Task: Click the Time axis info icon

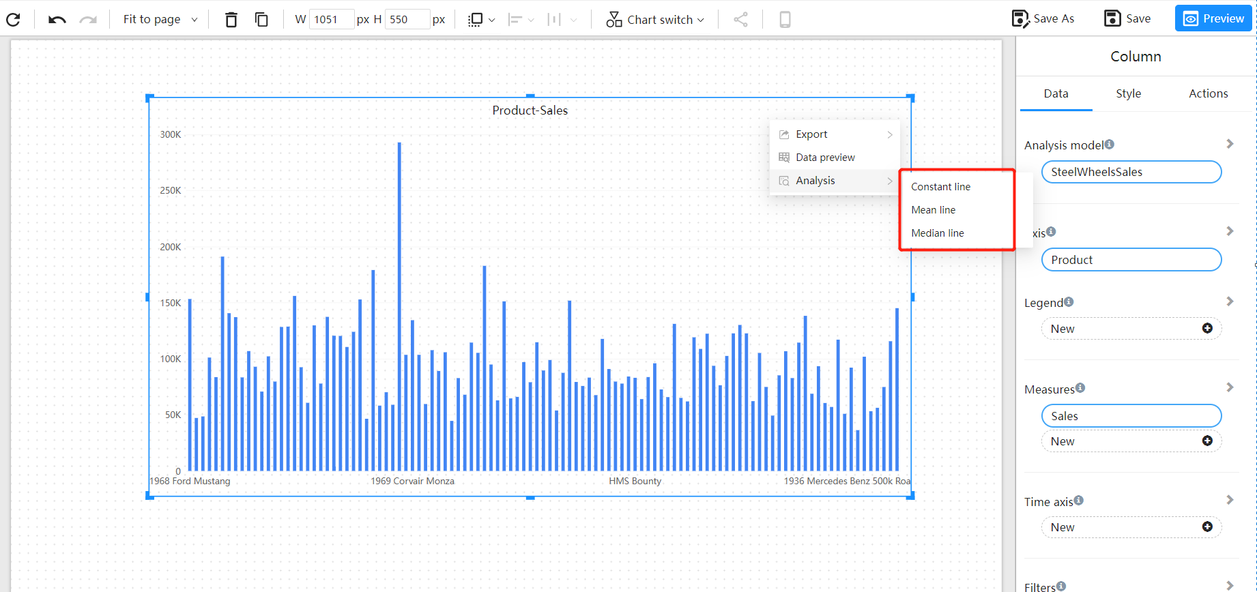Action: click(x=1079, y=501)
